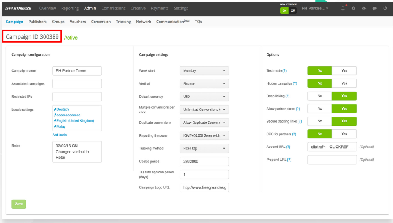This screenshot has width=393, height=223.
Task: Set Allow partner pixels to No
Action: 320,108
